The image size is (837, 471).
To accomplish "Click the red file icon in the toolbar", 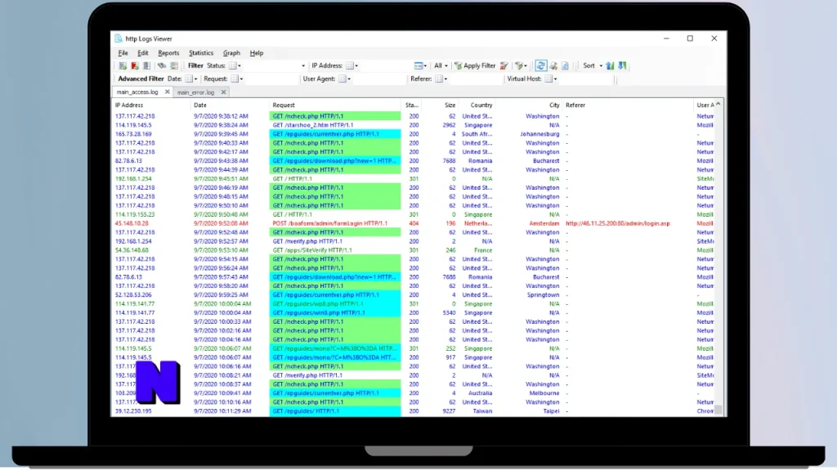I will (135, 65).
